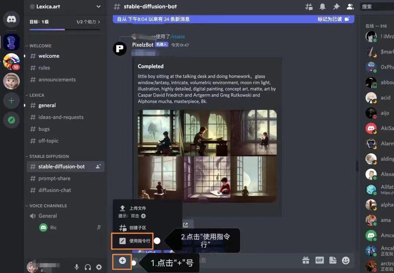Open the server with cartoon girl avatar
The height and width of the screenshot is (273, 394).
tap(11, 81)
